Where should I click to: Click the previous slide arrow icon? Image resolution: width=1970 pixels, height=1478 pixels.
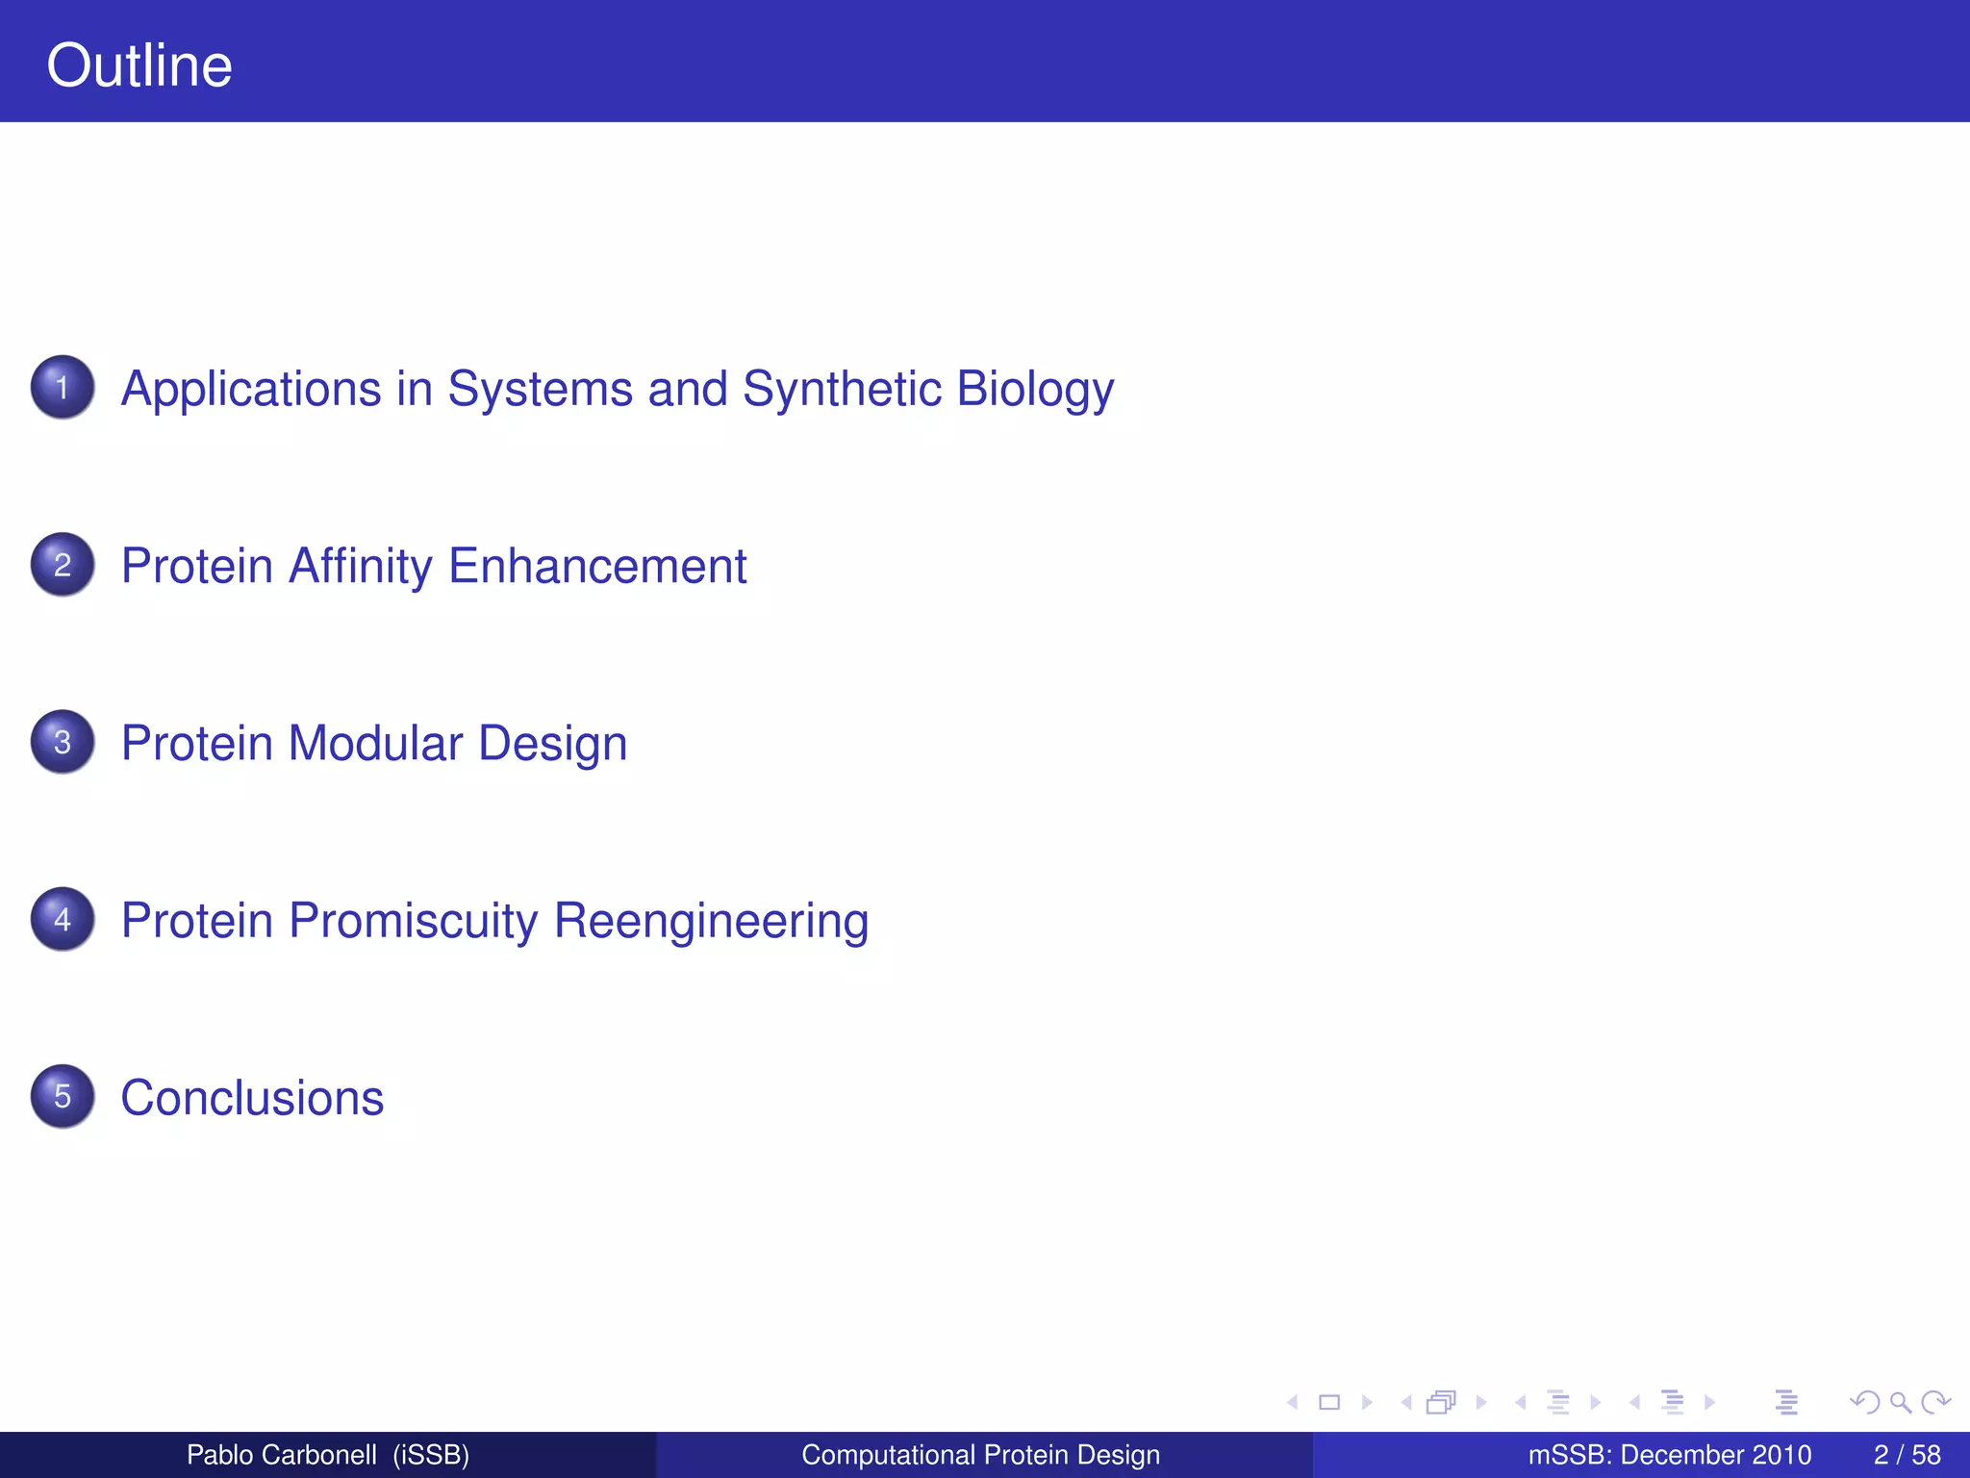1293,1402
